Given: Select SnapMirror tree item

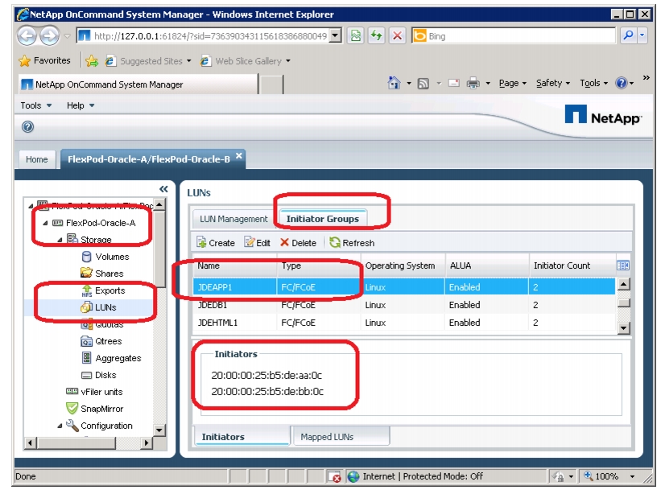Looking at the screenshot, I should pos(94,409).
